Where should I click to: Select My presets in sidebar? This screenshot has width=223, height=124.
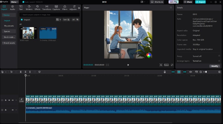pos(9,26)
